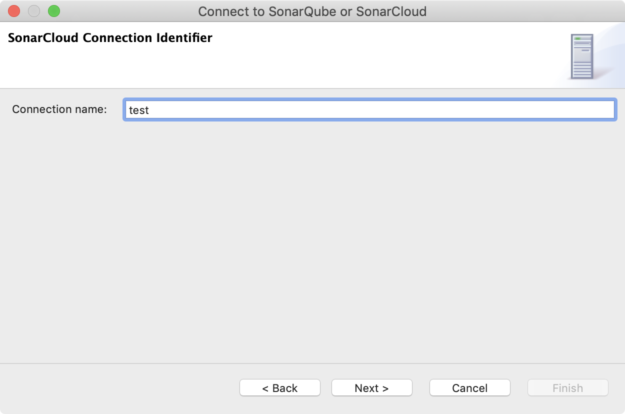Click the yellow minimize traffic light

(33, 11)
